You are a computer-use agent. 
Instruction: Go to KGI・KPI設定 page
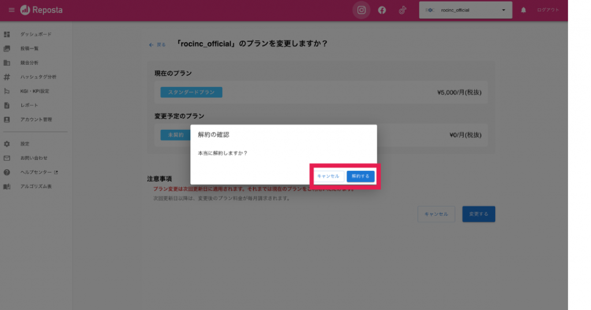(x=35, y=91)
